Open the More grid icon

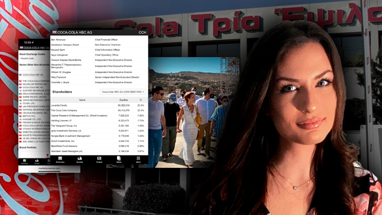[138, 159]
